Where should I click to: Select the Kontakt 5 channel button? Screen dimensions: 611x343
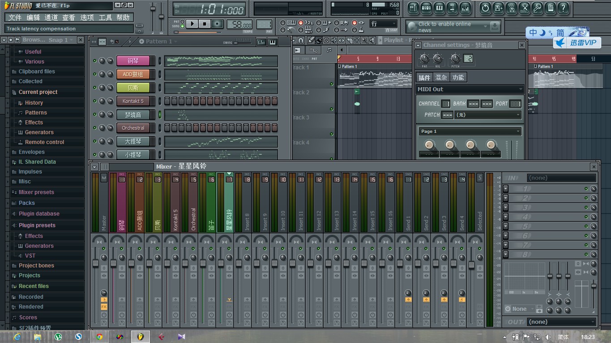point(133,101)
